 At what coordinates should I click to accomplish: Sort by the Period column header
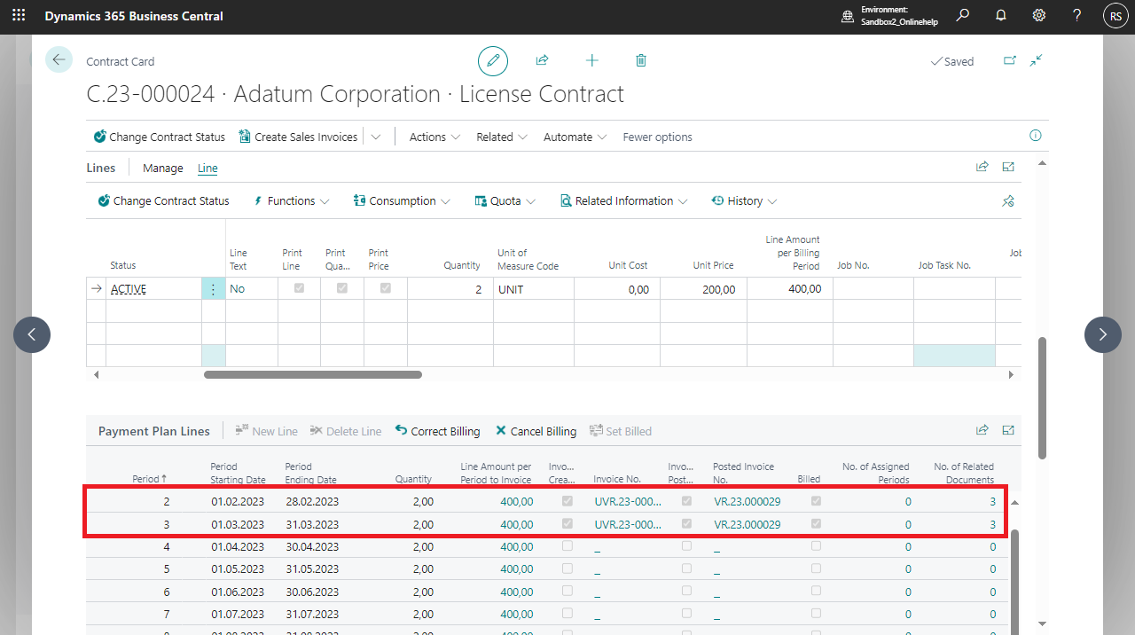[x=151, y=479]
